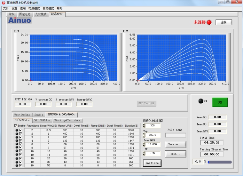Click the first row status LED
This screenshot has width=243, height=176.
[x=17, y=130]
